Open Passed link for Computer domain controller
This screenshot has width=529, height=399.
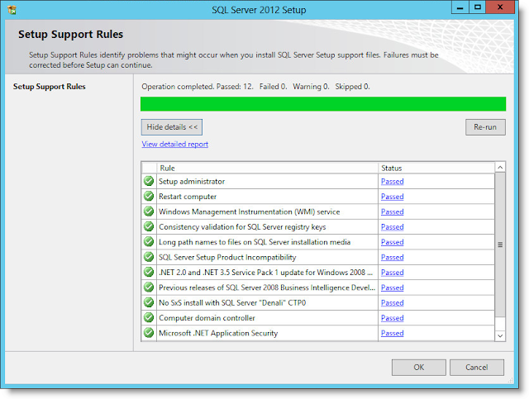coord(392,318)
